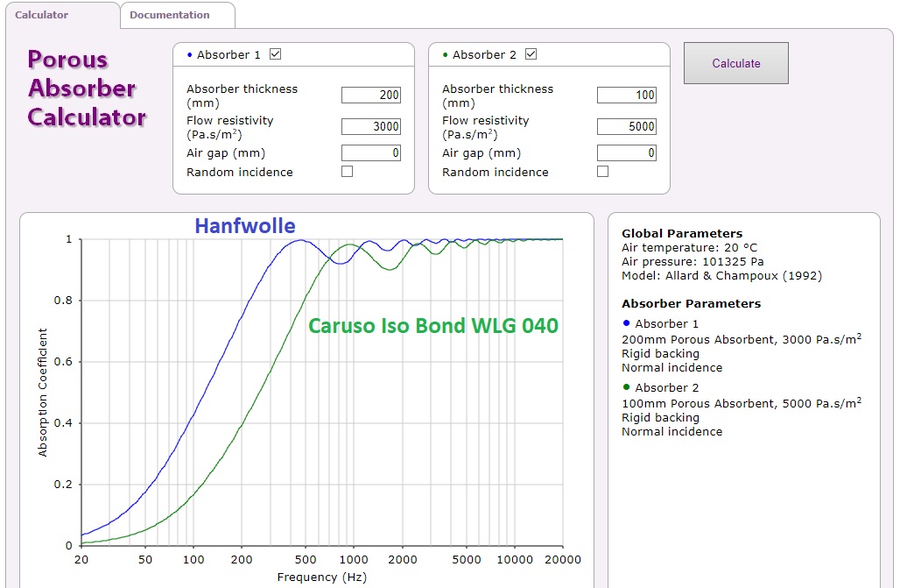Click the 100mm Porous Absorbent, 5000 Pa.s/m² line

[742, 403]
